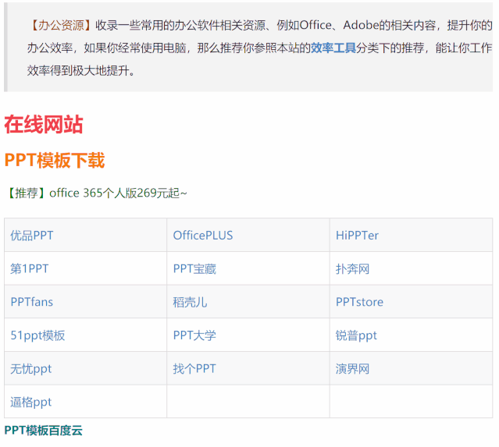Visit the 51ppt模板 site

pos(37,335)
